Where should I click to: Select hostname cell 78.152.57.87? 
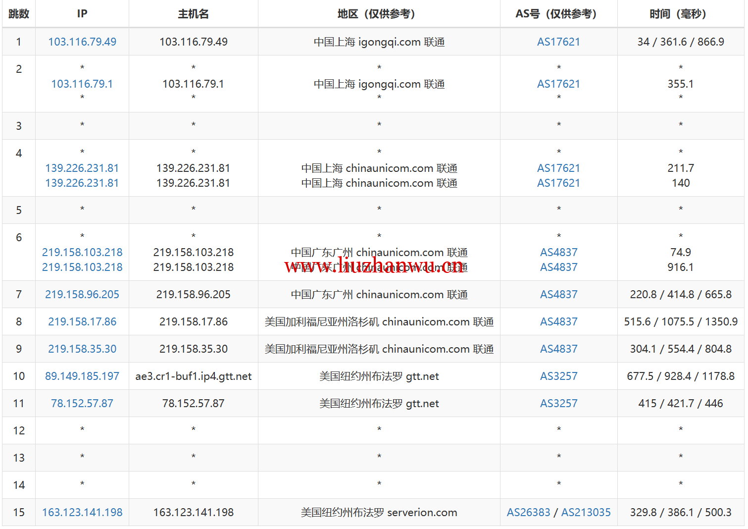pos(193,403)
